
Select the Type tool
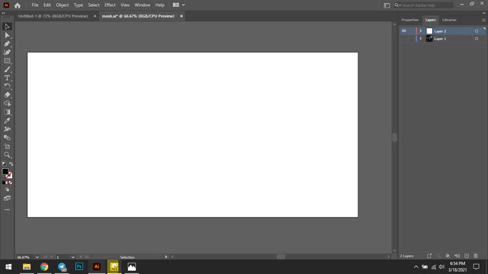[x=7, y=78]
